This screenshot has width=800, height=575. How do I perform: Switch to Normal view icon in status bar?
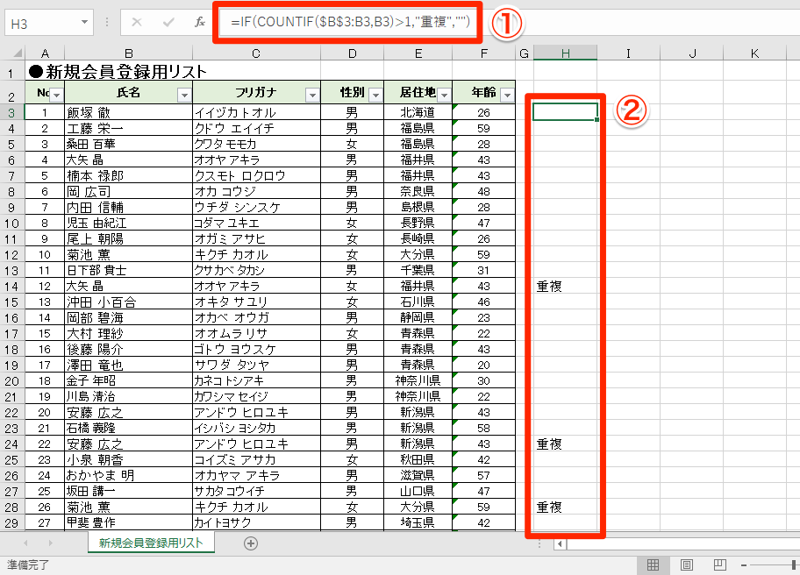click(653, 564)
